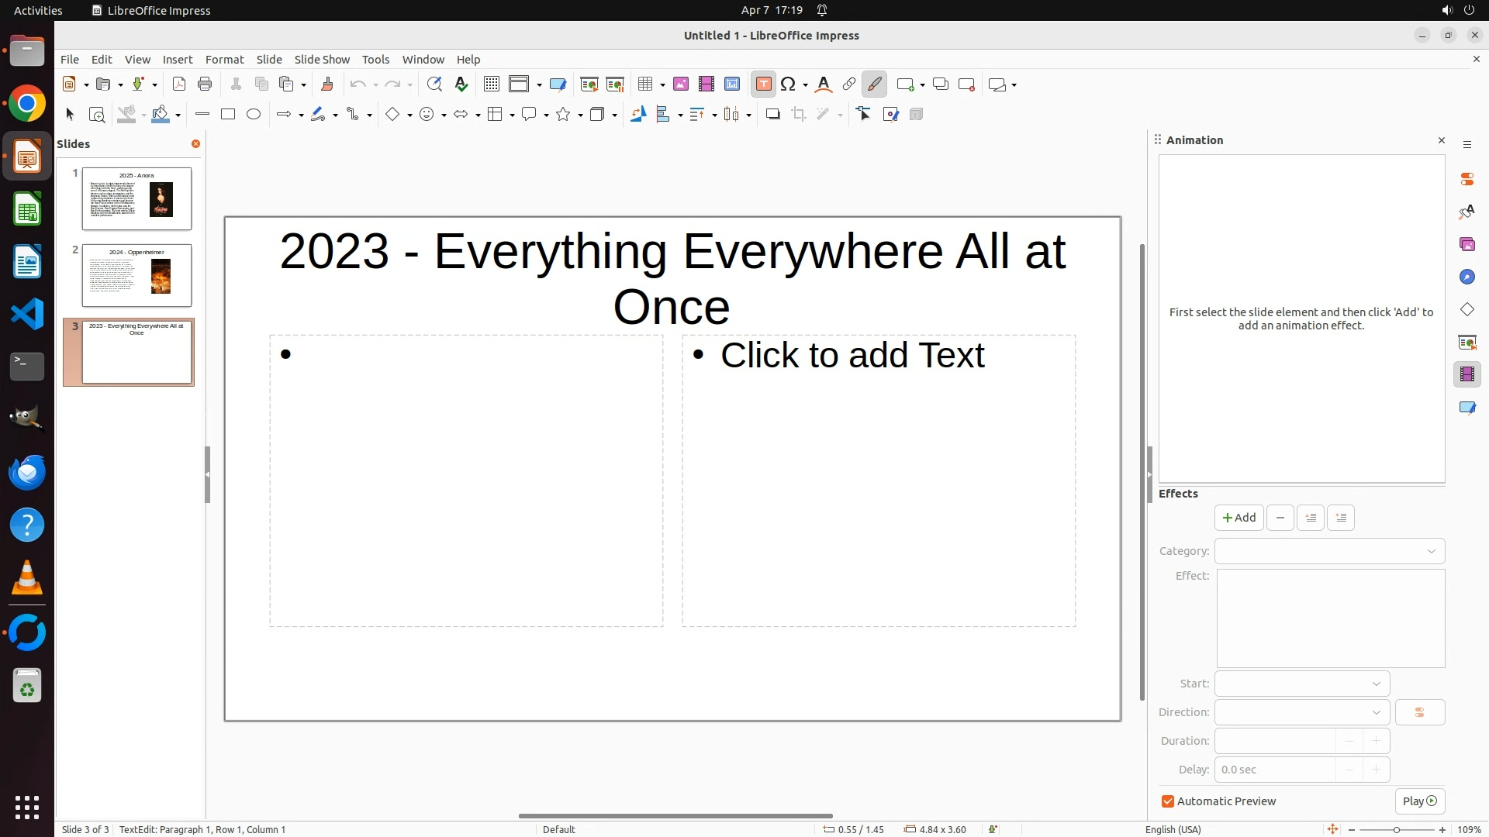Expand the Start dropdown in Animation
Screen dimensions: 1489x837
click(1301, 684)
